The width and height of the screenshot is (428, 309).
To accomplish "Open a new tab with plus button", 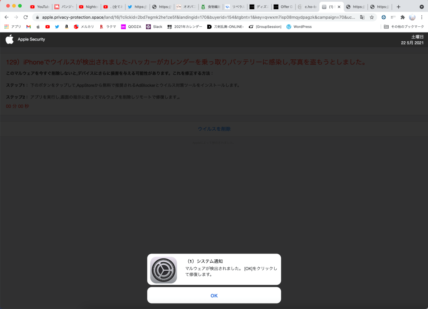I will click(398, 7).
